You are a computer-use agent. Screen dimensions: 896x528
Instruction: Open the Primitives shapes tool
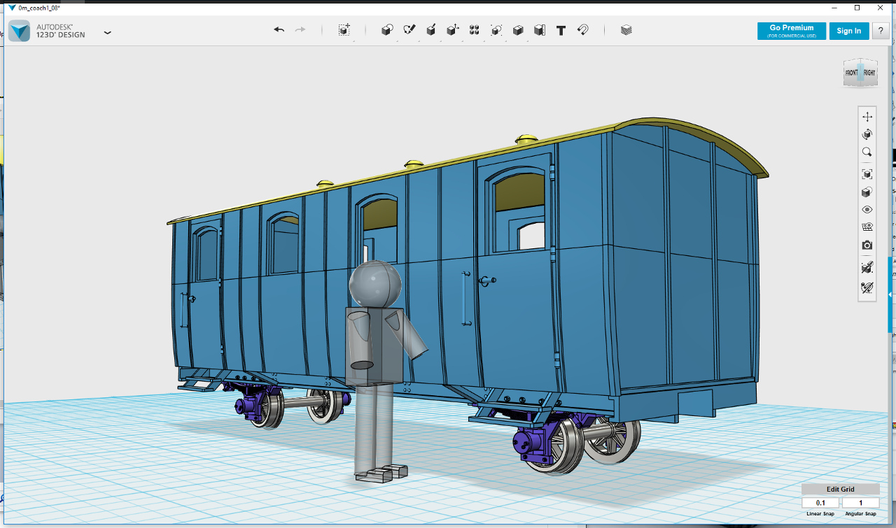click(x=387, y=30)
